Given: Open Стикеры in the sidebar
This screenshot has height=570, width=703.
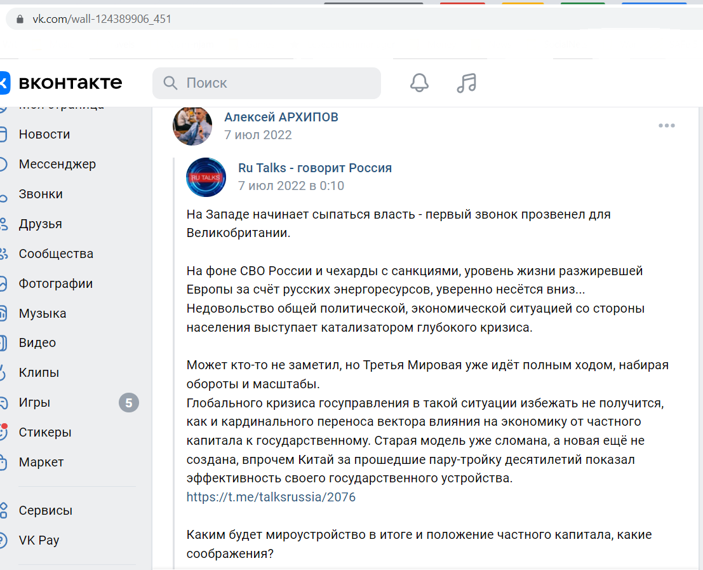Looking at the screenshot, I should pos(45,432).
